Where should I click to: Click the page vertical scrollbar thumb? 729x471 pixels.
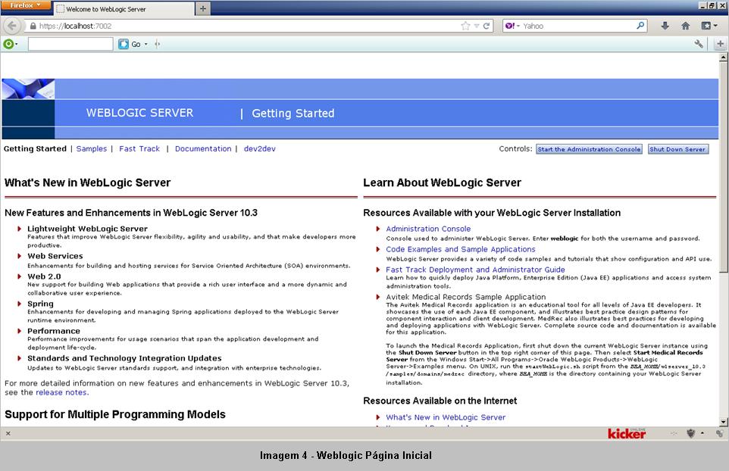coord(723,167)
